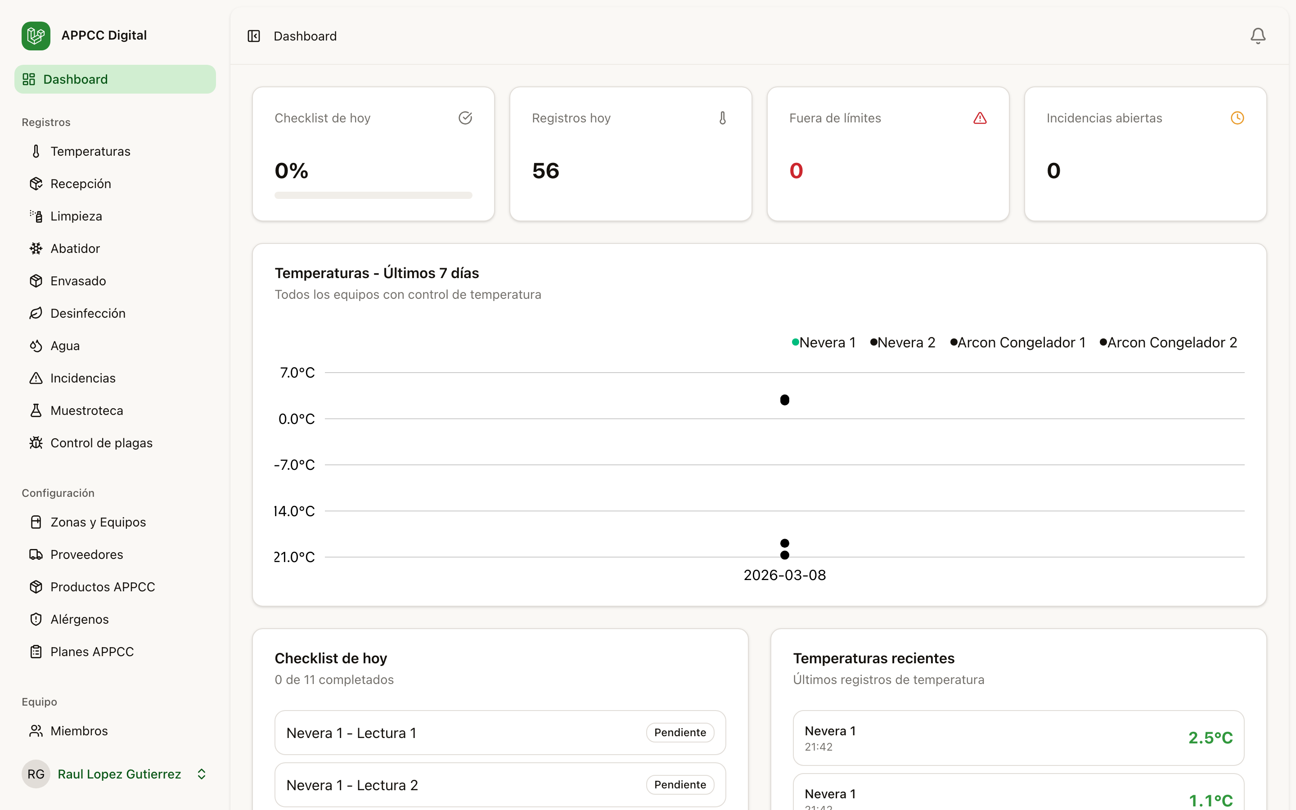
Task: Click the upper data point on the temperature chart
Action: click(784, 400)
